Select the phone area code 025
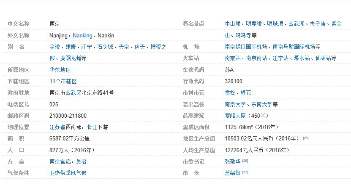 [54, 104]
